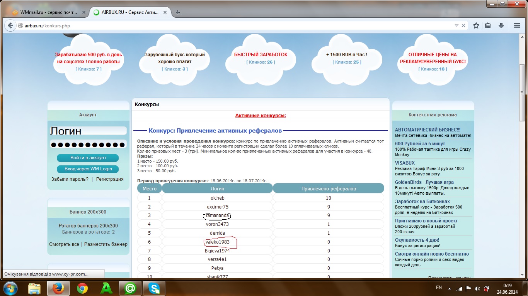Screen dimensions: 528x296
Task: Open a new tab with the plus button
Action: (x=178, y=12)
